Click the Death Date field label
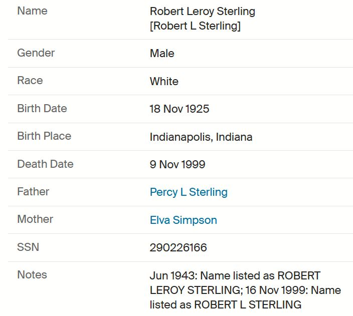Screen dimensions: 353x316 [x=45, y=164]
